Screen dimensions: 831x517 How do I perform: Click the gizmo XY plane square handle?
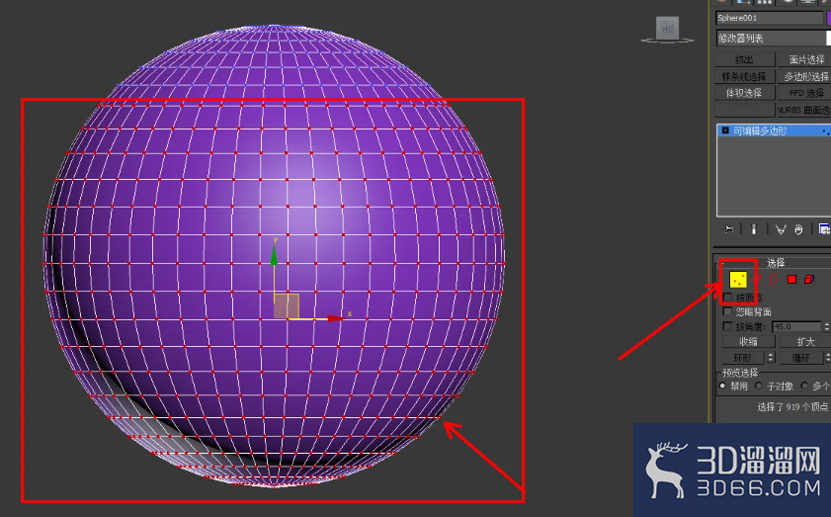[287, 306]
